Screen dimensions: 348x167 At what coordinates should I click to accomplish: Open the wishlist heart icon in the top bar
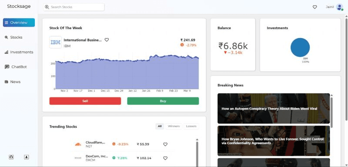coord(315,7)
